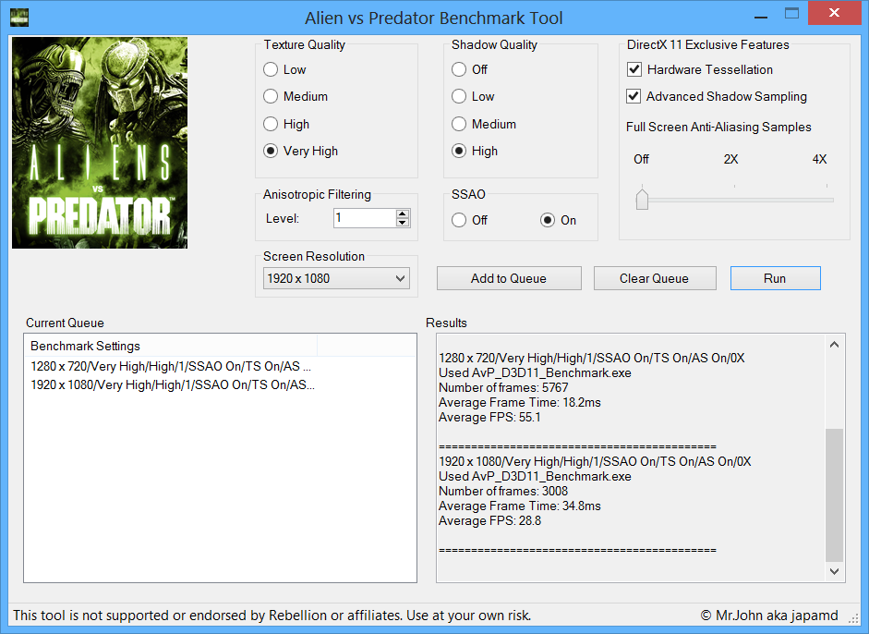Click 'Number of frames: 5767' line
The height and width of the screenshot is (634, 869).
503,388
